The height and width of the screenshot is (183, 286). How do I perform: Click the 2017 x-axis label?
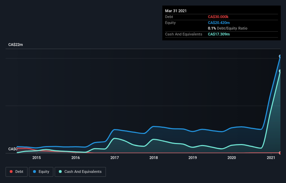point(115,158)
